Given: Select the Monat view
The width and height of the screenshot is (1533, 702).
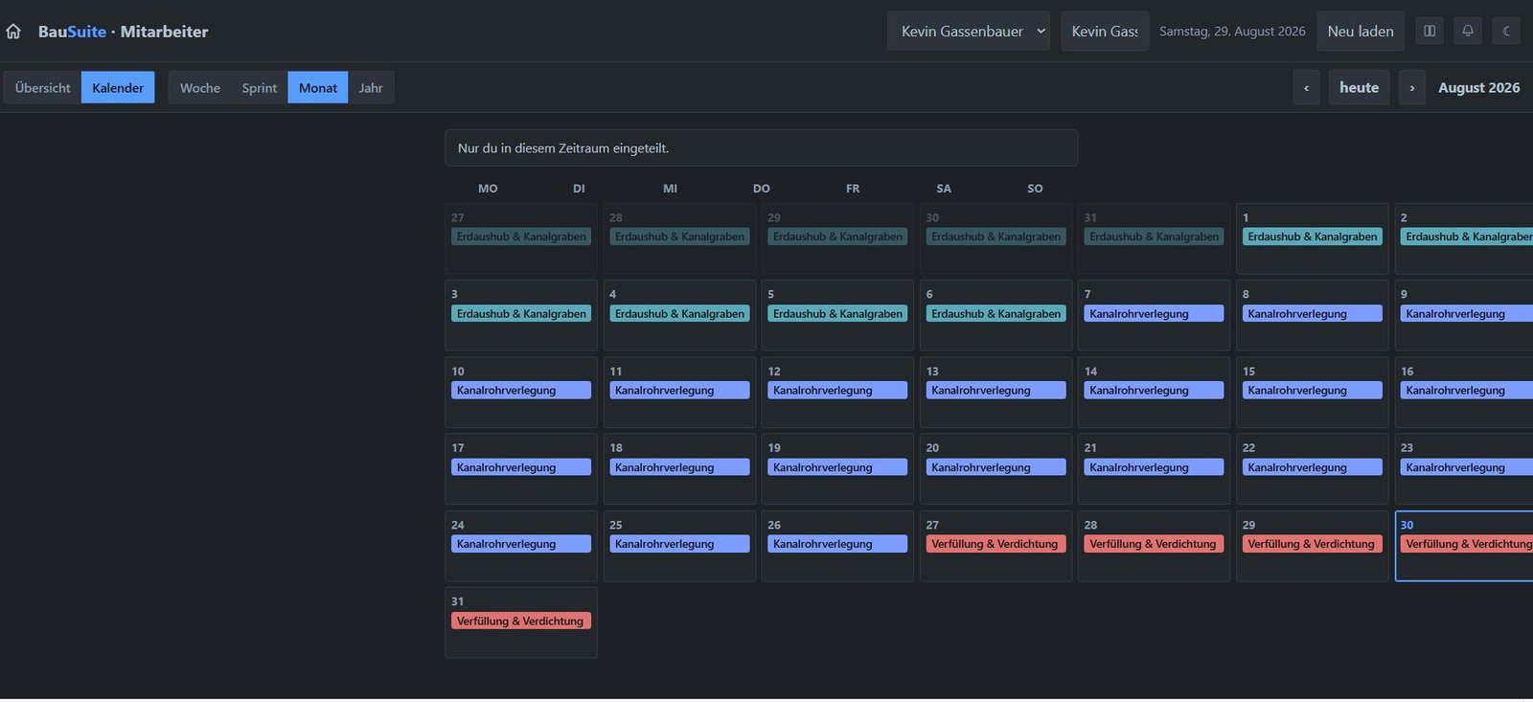Looking at the screenshot, I should coord(318,88).
